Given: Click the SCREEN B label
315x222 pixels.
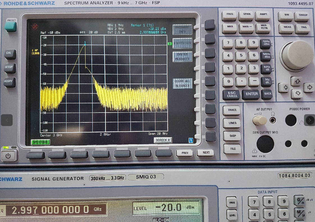Looking at the screenshot, I should click(163, 140).
